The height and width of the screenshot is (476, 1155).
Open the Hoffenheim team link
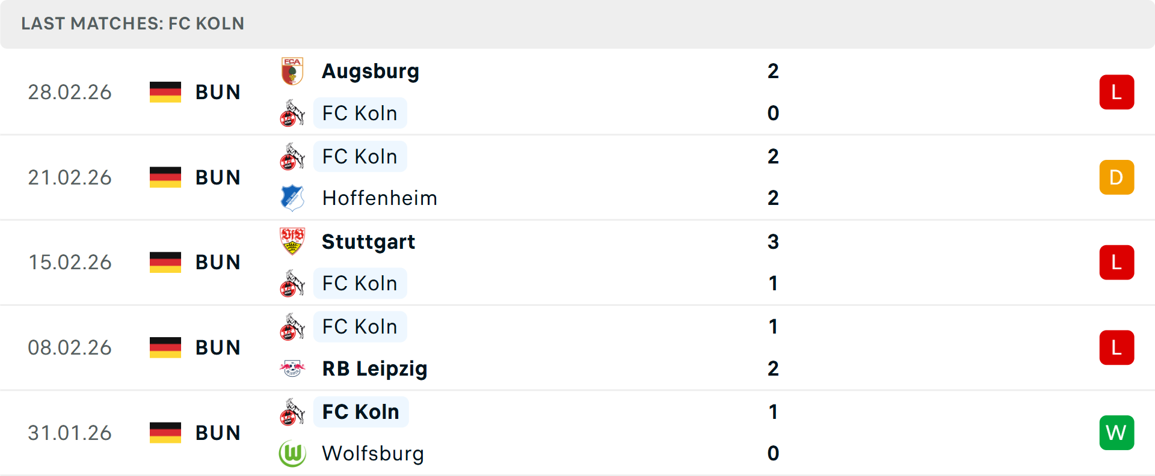pyautogui.click(x=380, y=198)
